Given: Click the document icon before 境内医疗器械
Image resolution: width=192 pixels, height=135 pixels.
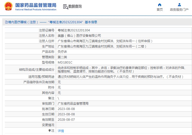Looking at the screenshot, I should [x=6, y=22].
